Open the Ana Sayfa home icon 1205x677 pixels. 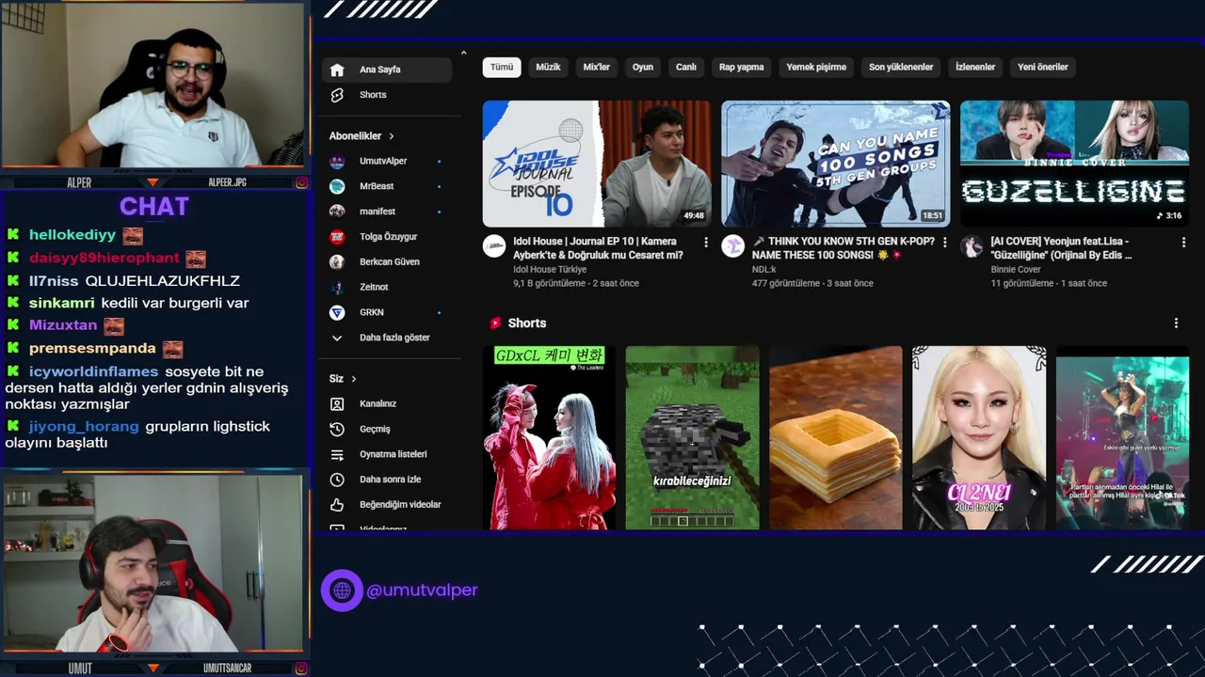click(x=337, y=70)
